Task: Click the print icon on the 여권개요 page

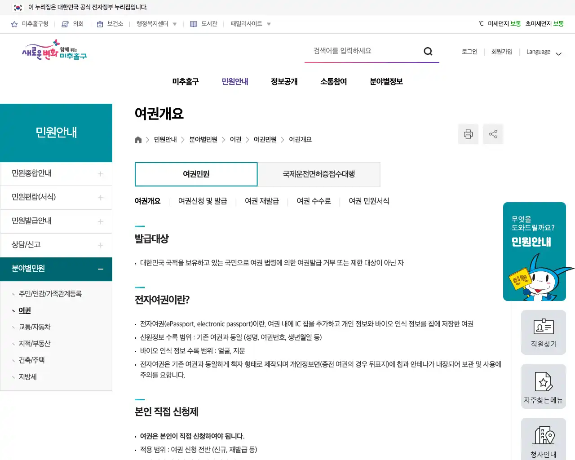Action: 468,134
